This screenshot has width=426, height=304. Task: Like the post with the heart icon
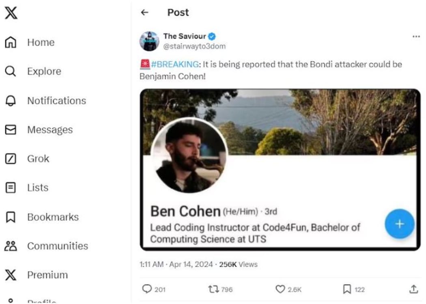pyautogui.click(x=280, y=289)
